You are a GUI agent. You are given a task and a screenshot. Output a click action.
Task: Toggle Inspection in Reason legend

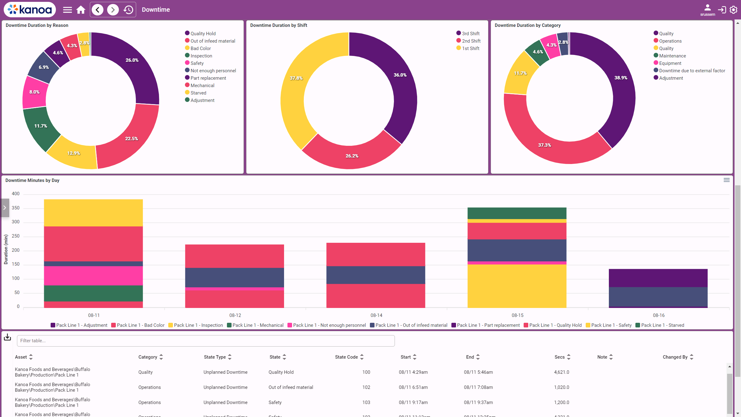point(199,56)
